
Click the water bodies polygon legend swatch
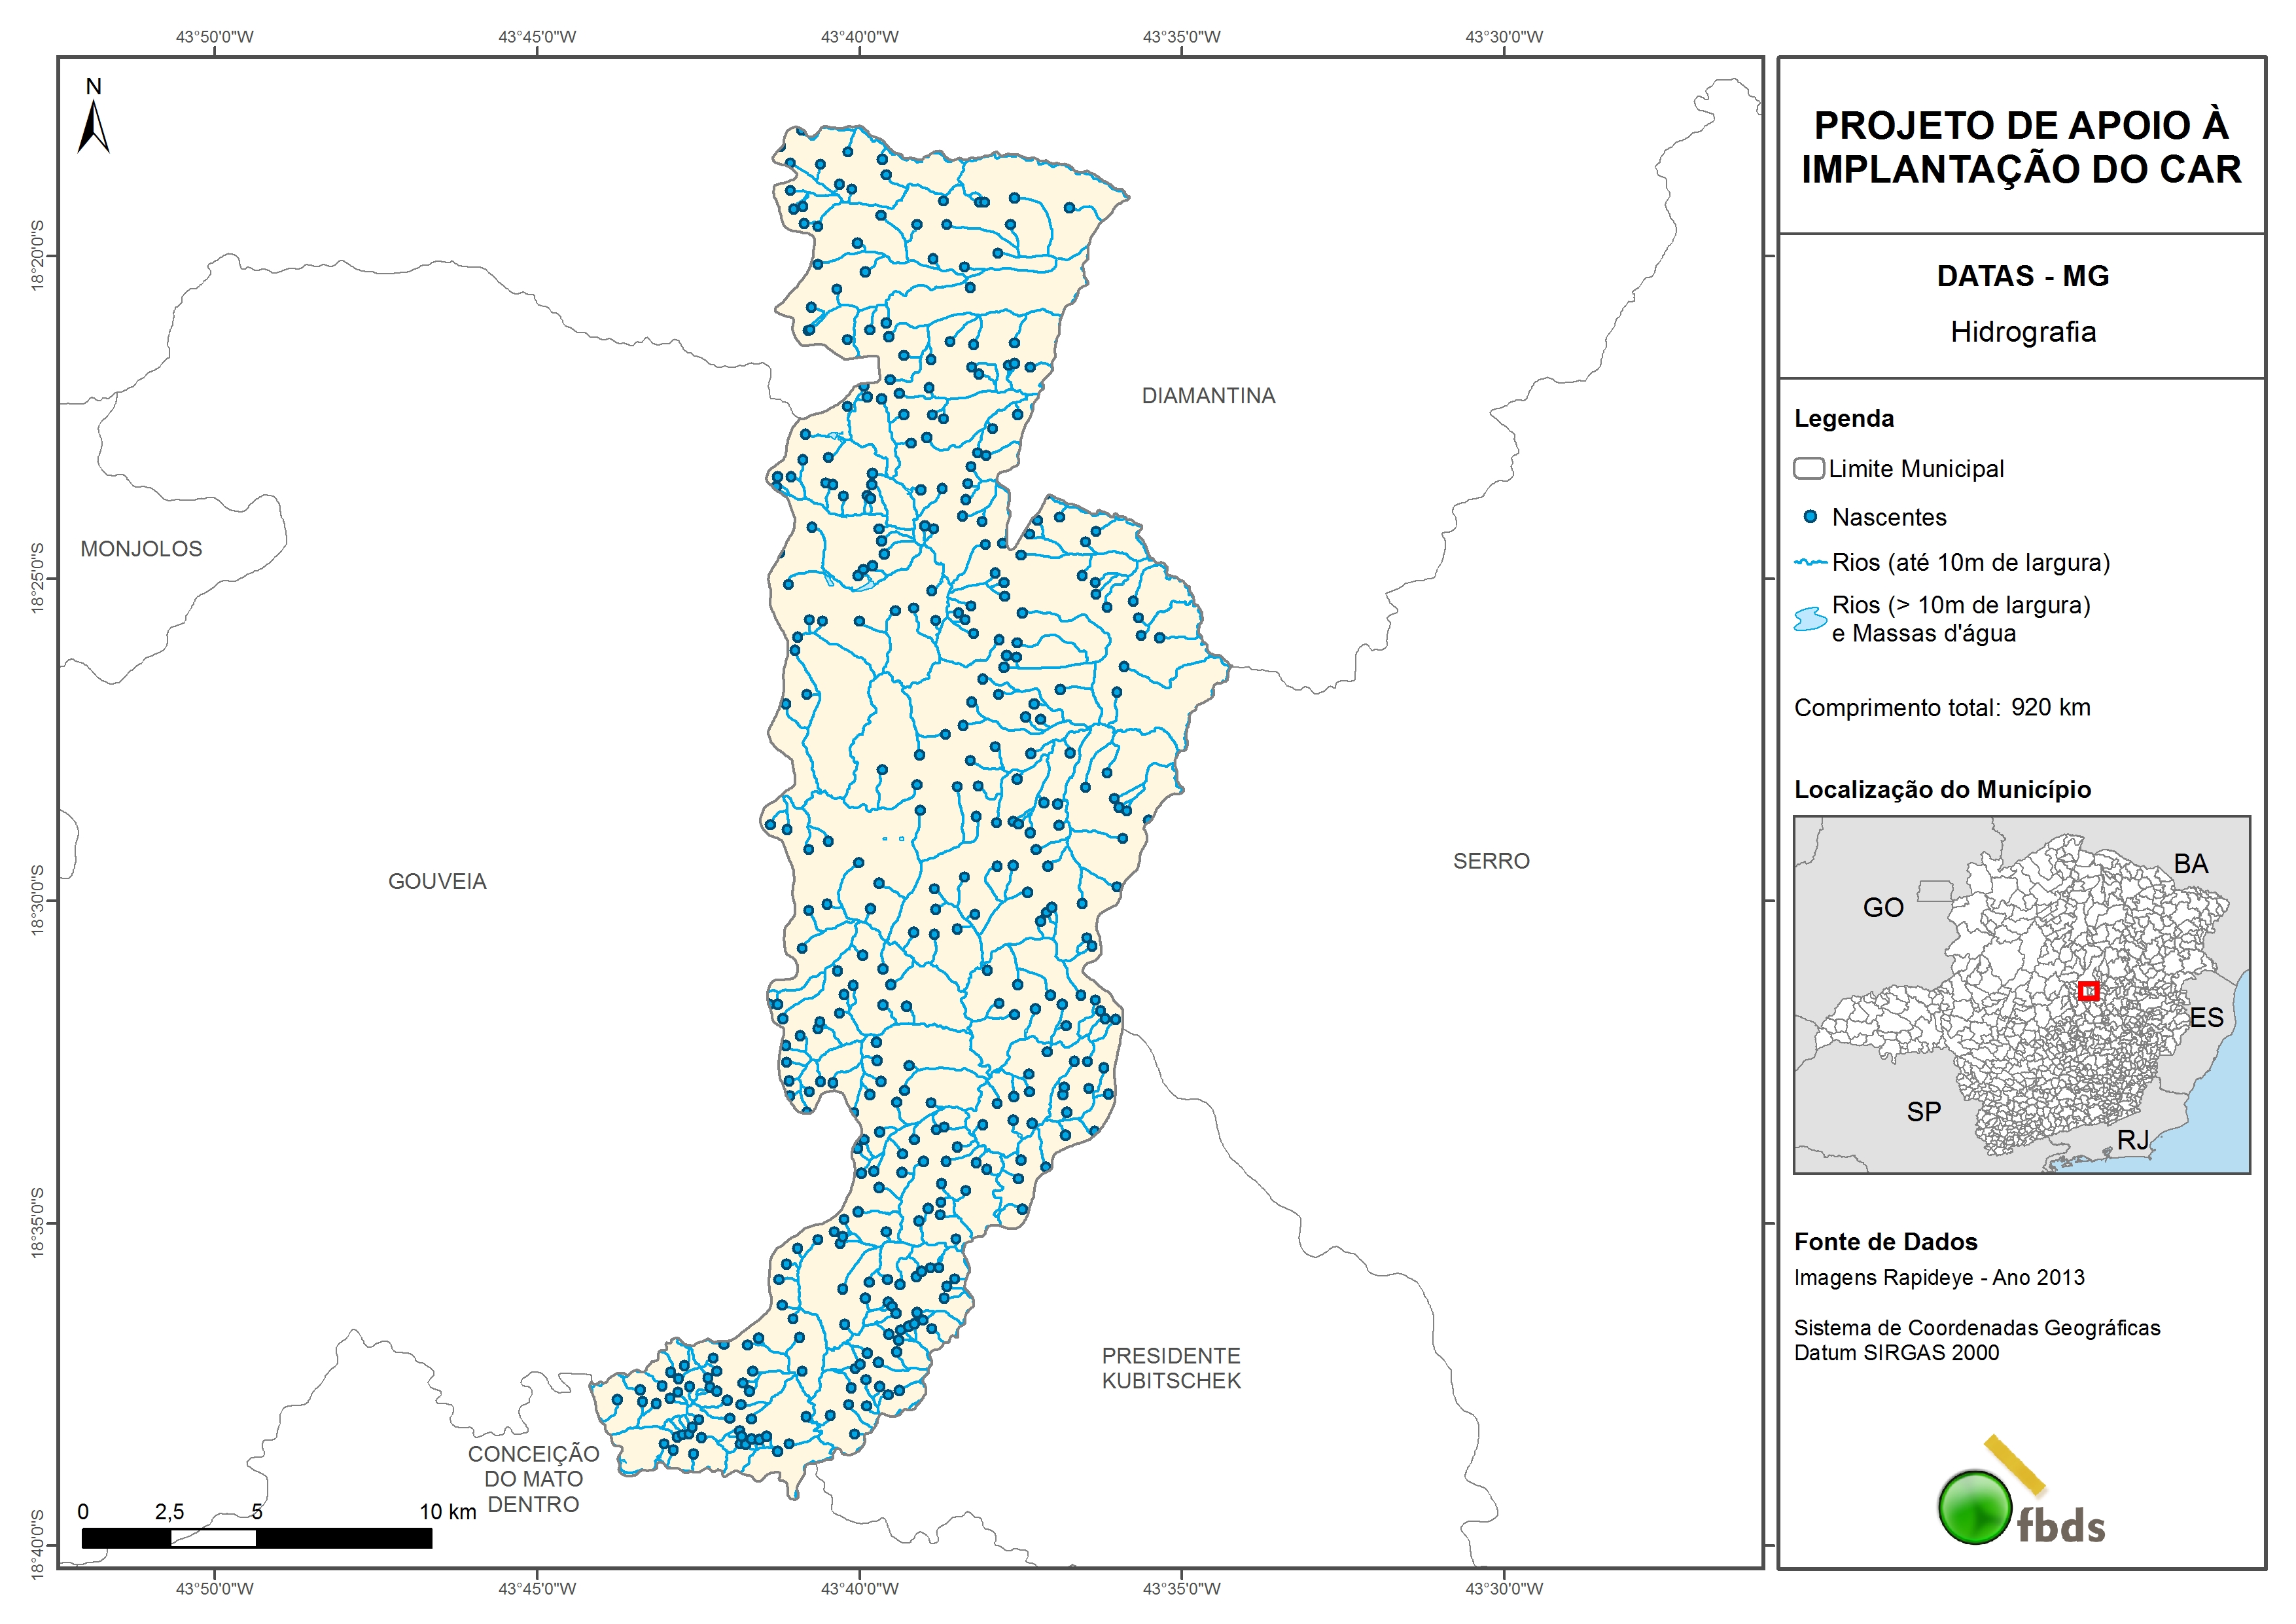coord(1810,619)
